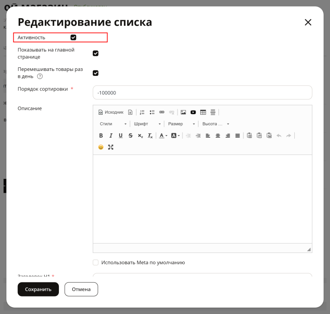
Task: Close the Редактирование списка dialog
Action: [308, 22]
